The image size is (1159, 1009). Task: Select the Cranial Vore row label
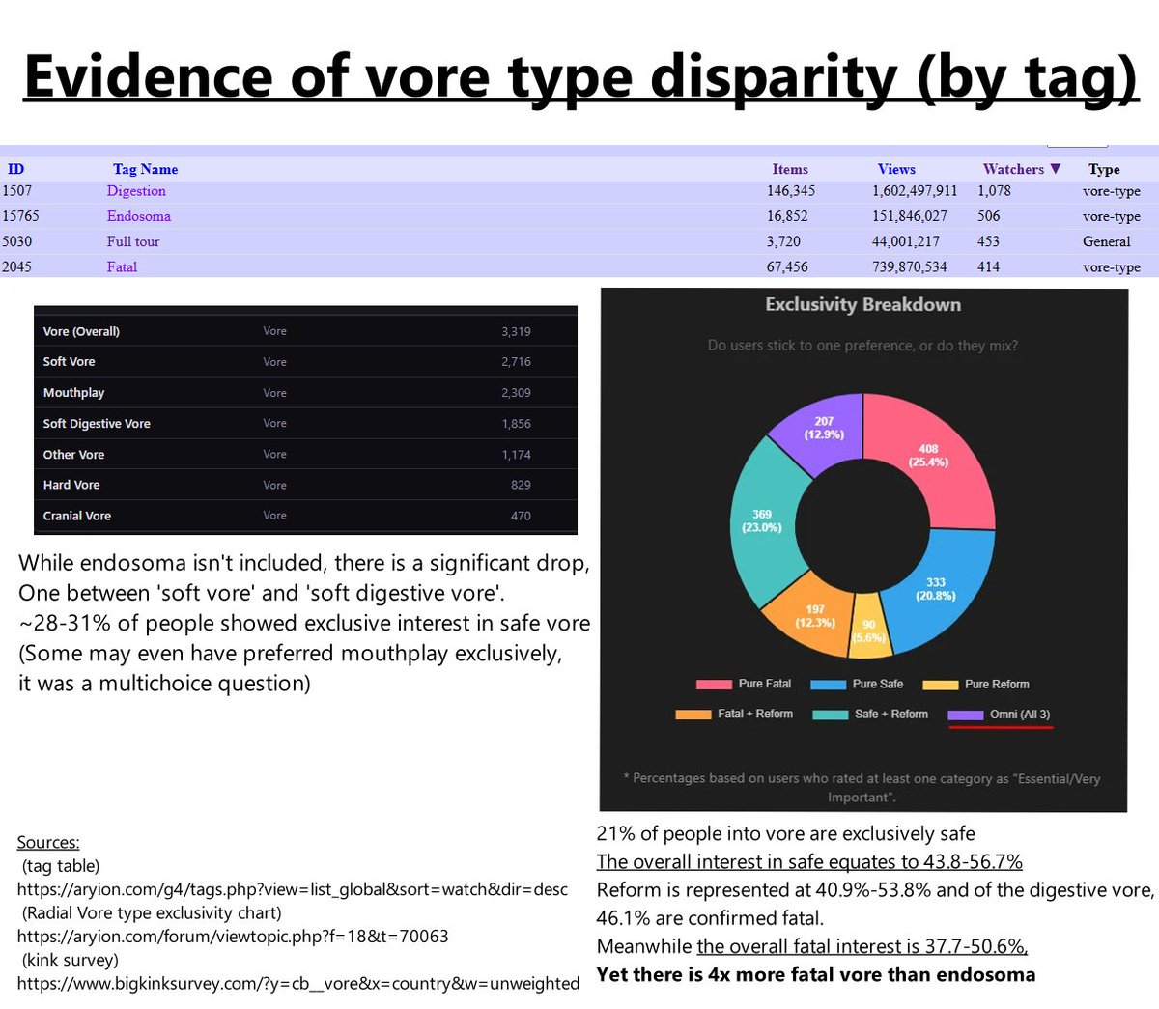[x=76, y=516]
